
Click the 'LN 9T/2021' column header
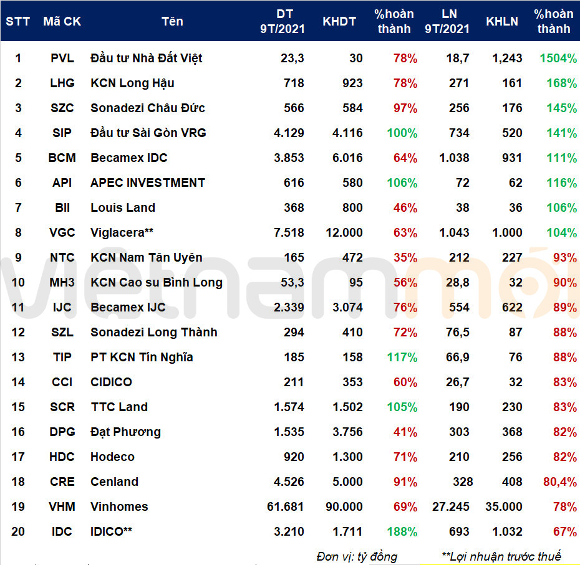[447, 21]
